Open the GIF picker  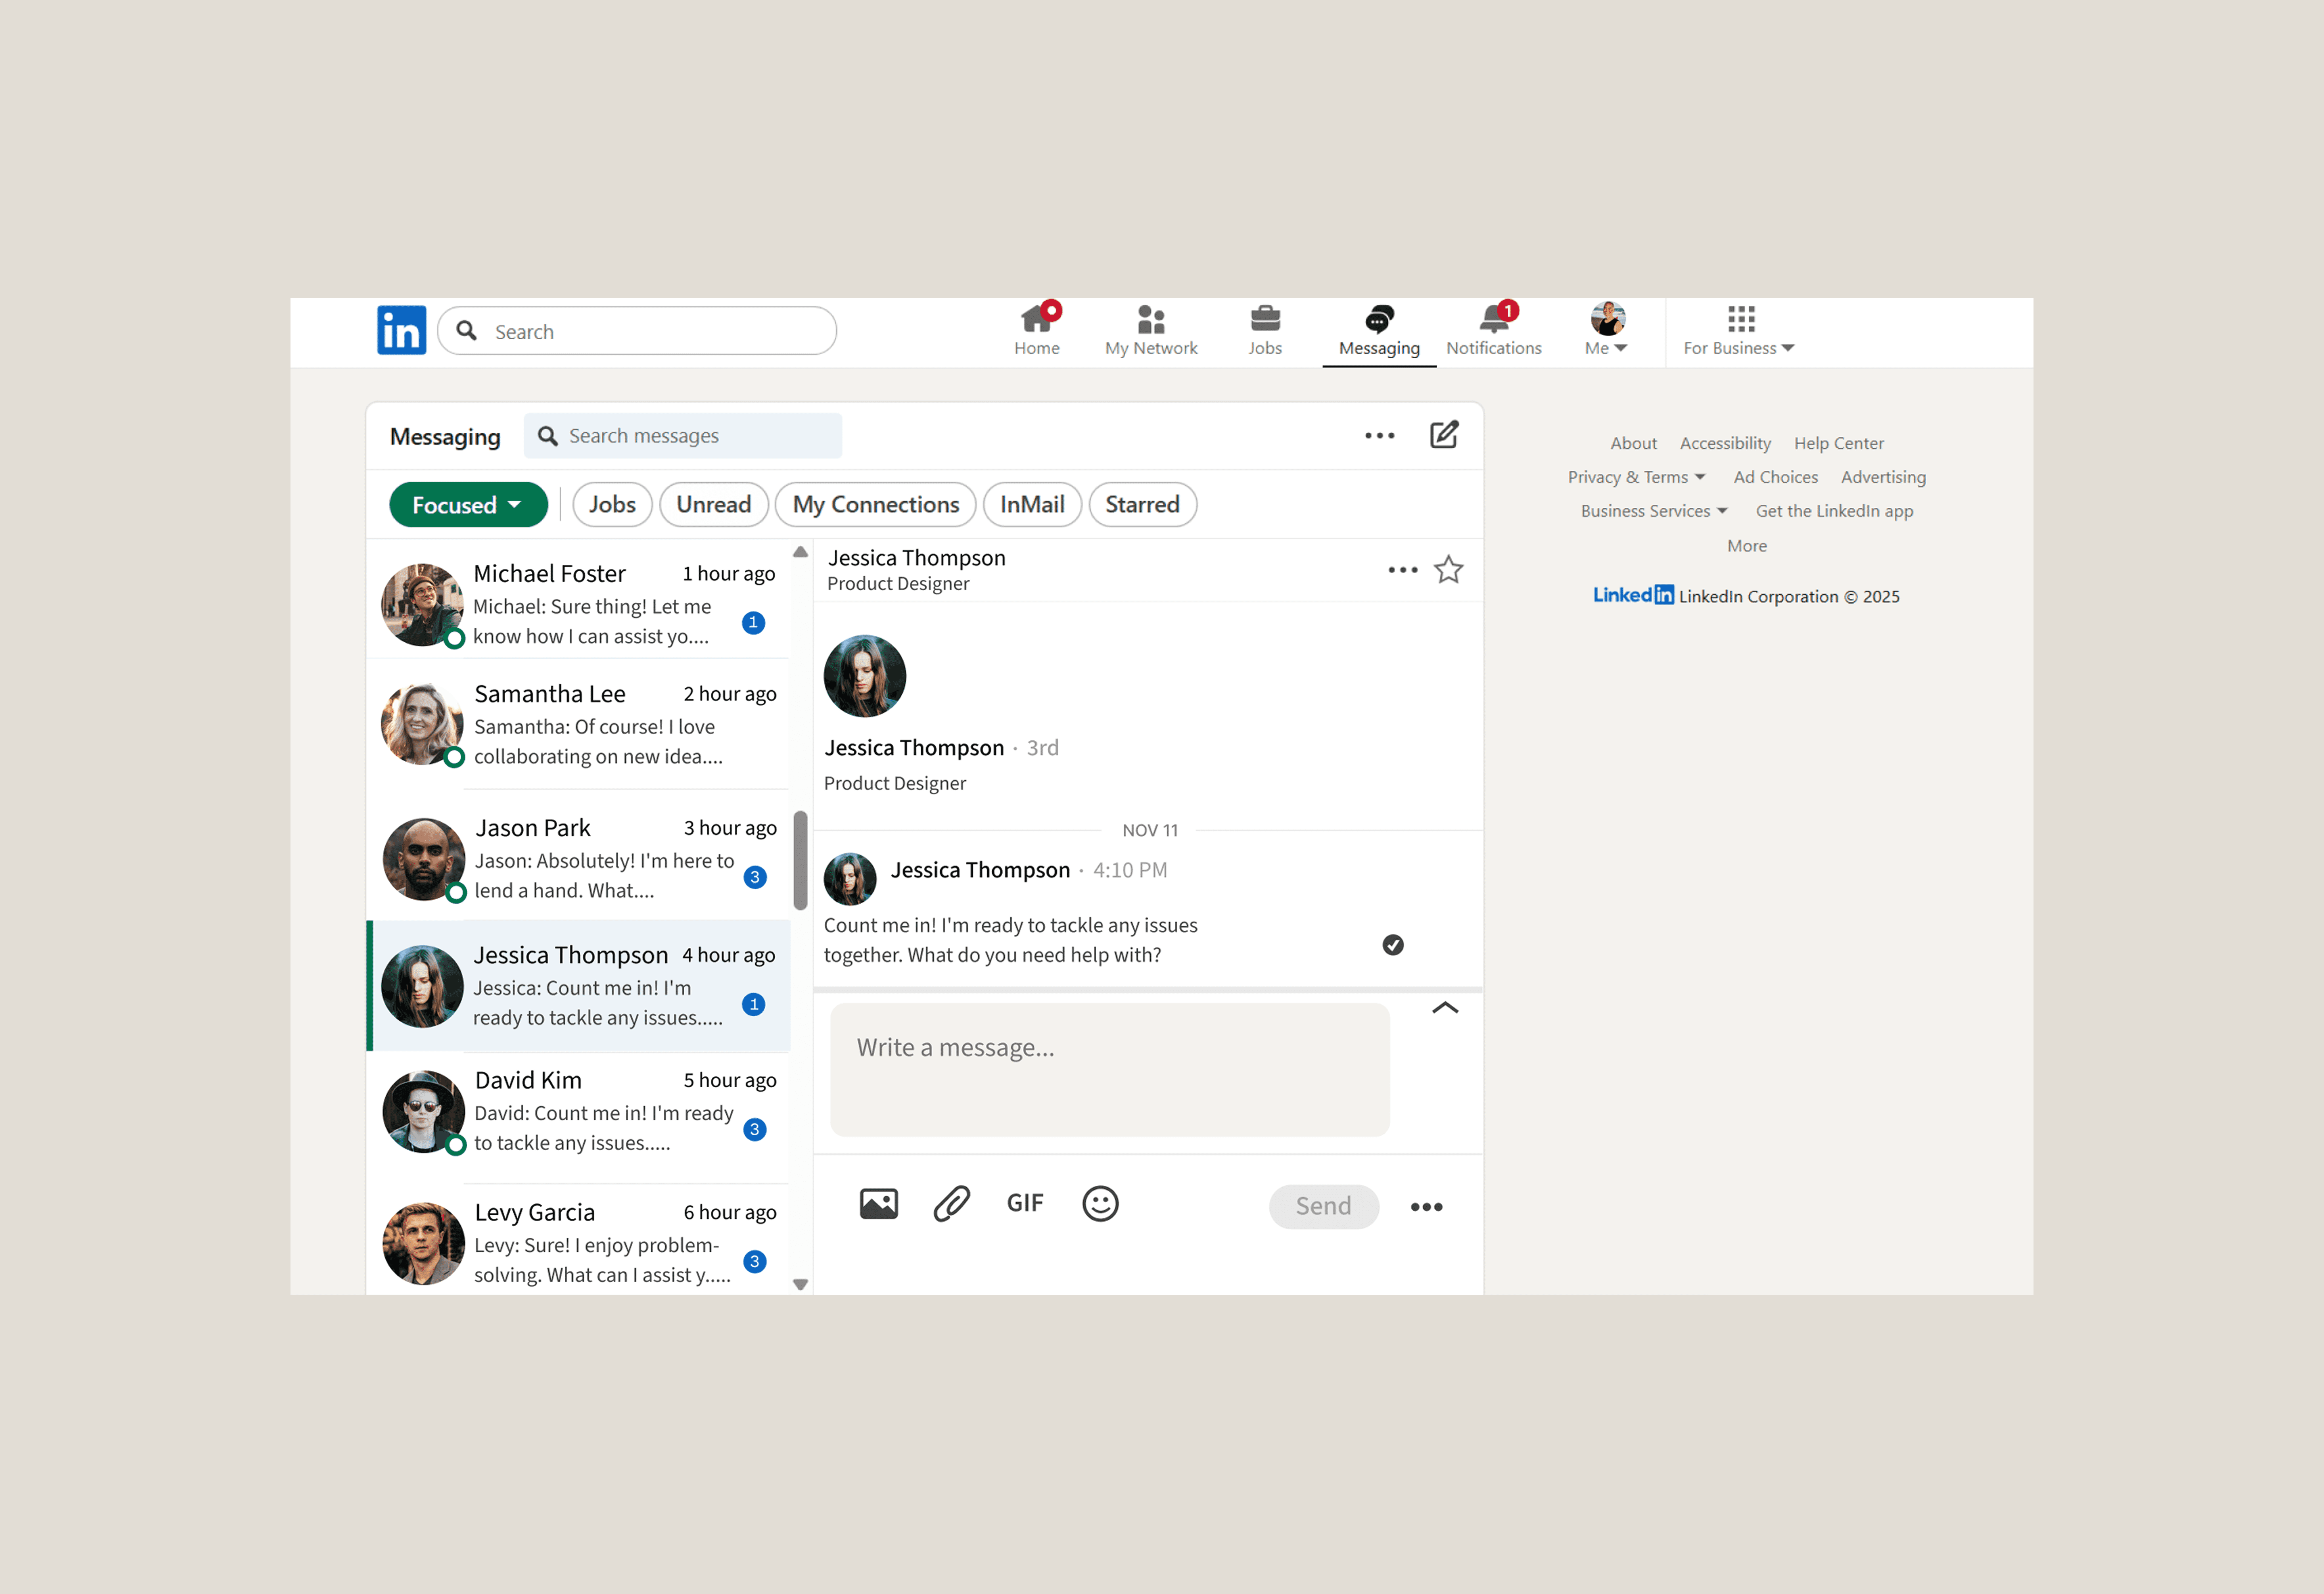tap(1024, 1203)
